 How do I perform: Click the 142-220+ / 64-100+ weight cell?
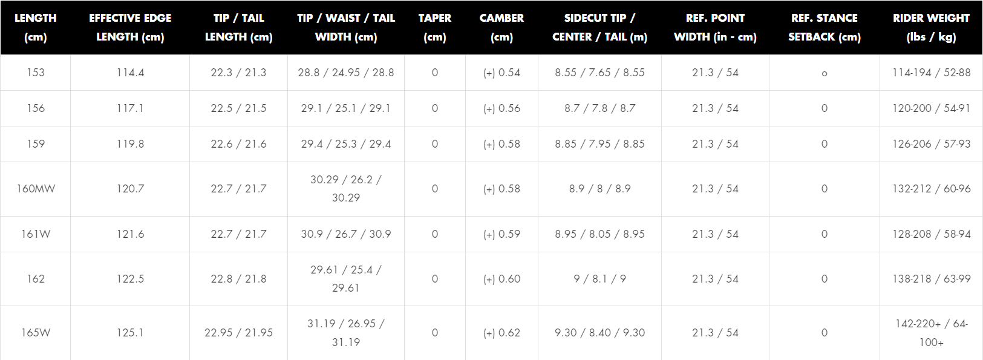pos(931,333)
